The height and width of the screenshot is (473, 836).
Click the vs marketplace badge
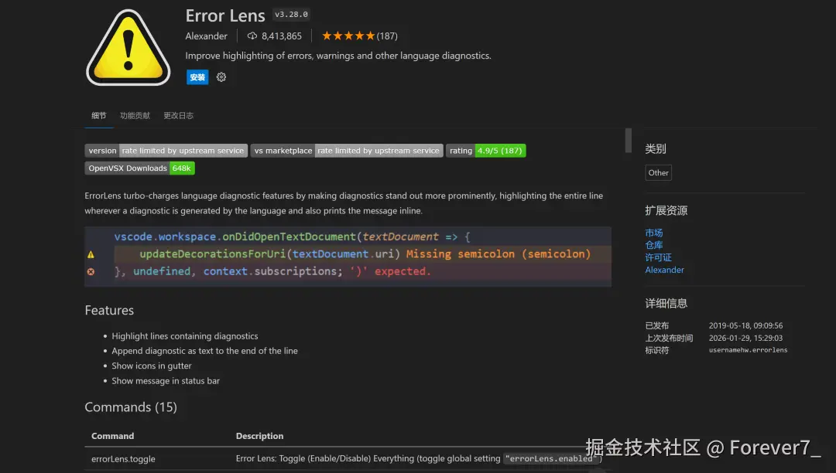tap(347, 151)
